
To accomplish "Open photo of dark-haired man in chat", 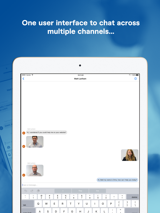I will click(35, 142).
